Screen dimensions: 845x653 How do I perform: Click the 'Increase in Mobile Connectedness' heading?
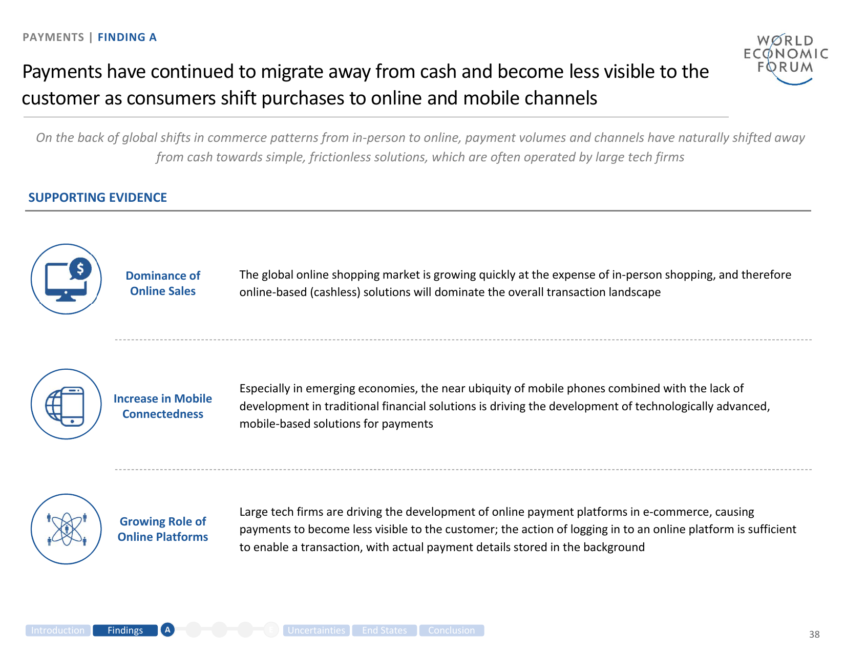coord(163,406)
